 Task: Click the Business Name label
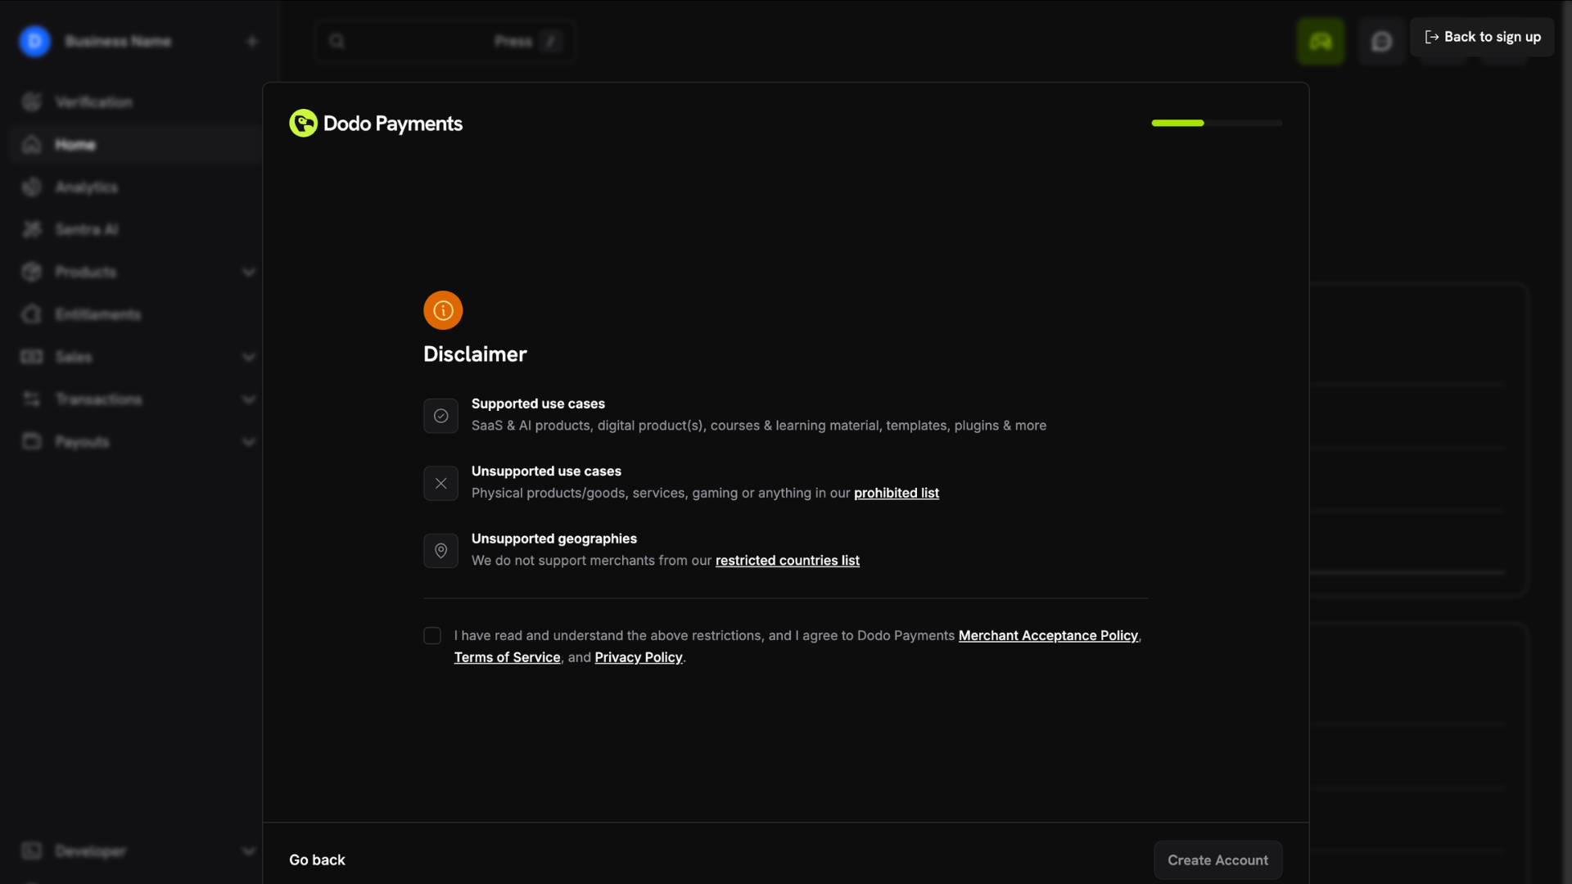118,41
